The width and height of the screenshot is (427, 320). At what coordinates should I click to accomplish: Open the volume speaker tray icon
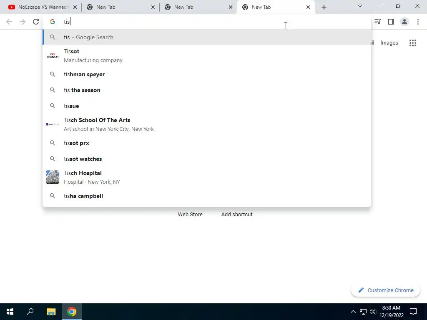(373, 312)
